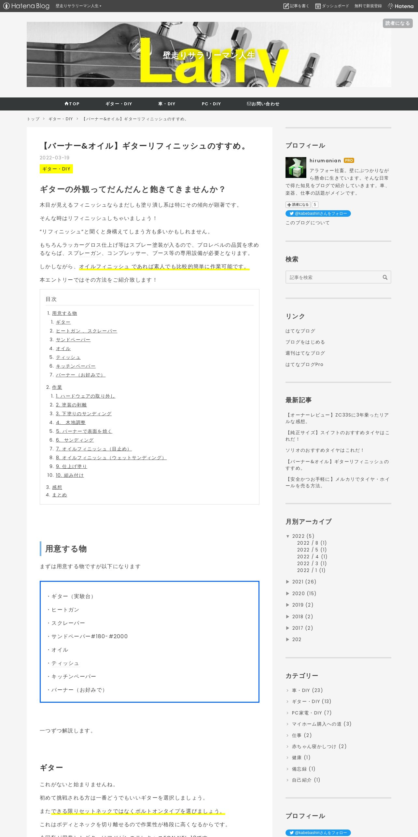Image resolution: width=418 pixels, height=837 pixels.
Task: Click the subscriber count 5 badge
Action: coord(315,205)
